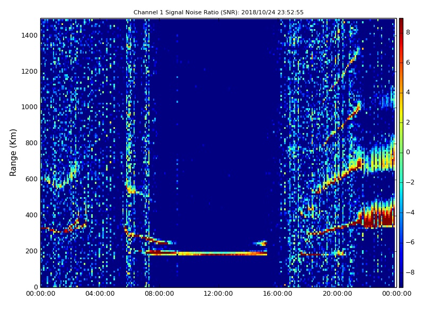Click the colorbar label 8
The image size is (424, 318).
point(408,32)
